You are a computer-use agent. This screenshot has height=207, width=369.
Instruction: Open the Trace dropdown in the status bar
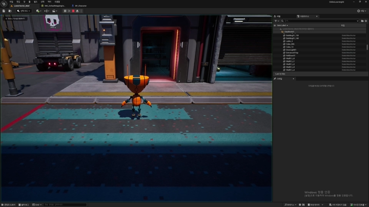click(x=291, y=204)
